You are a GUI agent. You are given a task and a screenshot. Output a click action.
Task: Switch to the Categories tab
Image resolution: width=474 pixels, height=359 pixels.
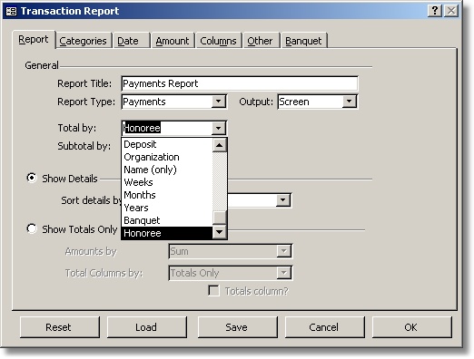(x=83, y=41)
